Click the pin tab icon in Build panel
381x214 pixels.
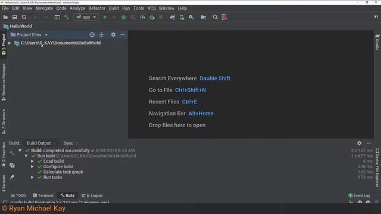coord(12,177)
